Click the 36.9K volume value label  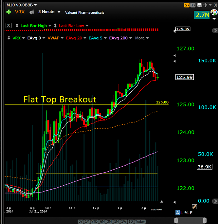click(205, 167)
